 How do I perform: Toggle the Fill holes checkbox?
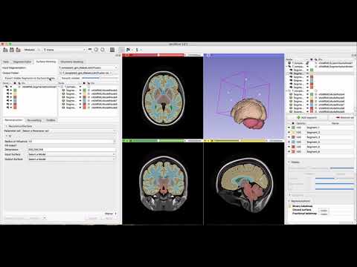(29, 145)
